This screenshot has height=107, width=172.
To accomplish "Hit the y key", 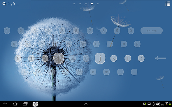I will 83,44.
